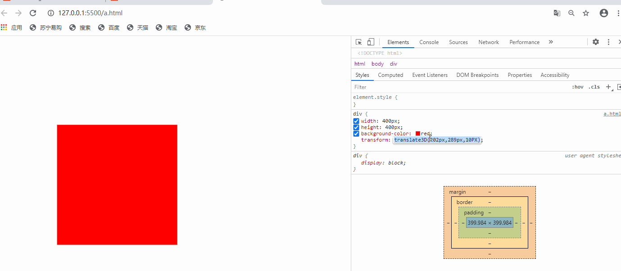Select div in the DOM breadcrumb
621x271 pixels.
click(394, 64)
